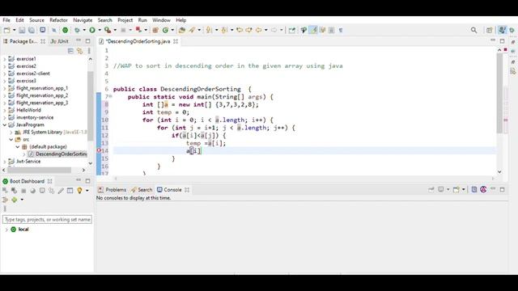Click the Save toolbar icon

22,30
